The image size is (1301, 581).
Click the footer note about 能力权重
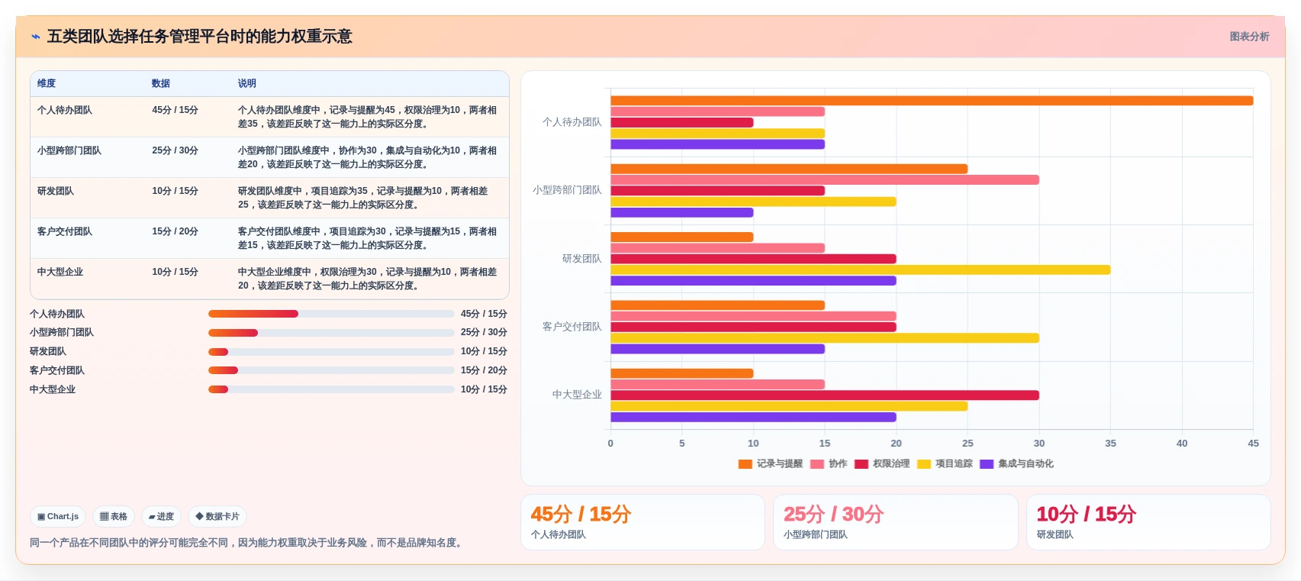(247, 543)
